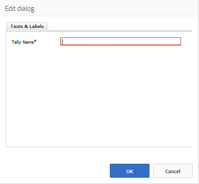Select the only tab, Texts & Labels
Image resolution: width=199 pixels, height=184 pixels.
27,27
